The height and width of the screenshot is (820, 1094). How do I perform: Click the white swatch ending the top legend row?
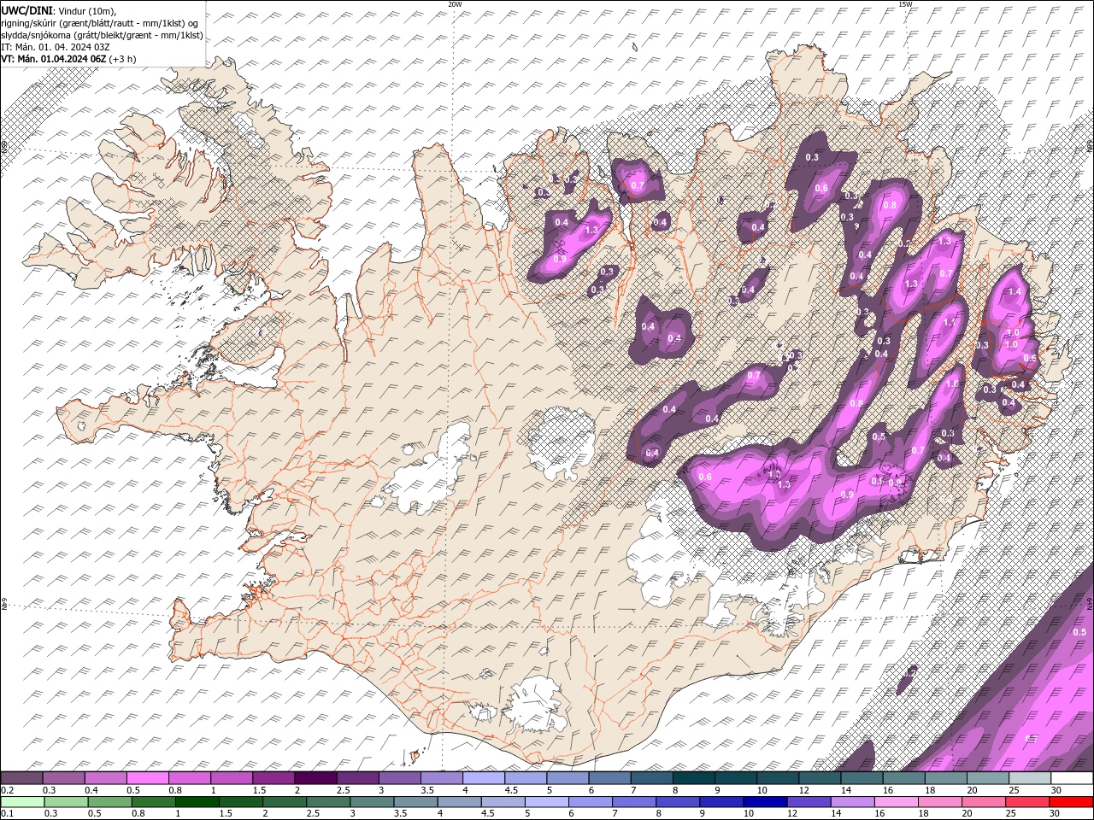(1072, 778)
